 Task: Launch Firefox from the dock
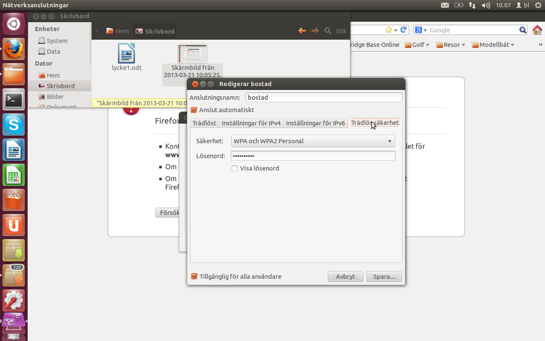tap(14, 49)
